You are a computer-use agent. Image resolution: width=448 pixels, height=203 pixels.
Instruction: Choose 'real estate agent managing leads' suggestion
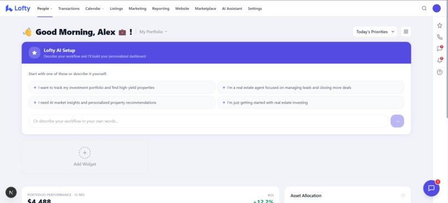point(311,87)
